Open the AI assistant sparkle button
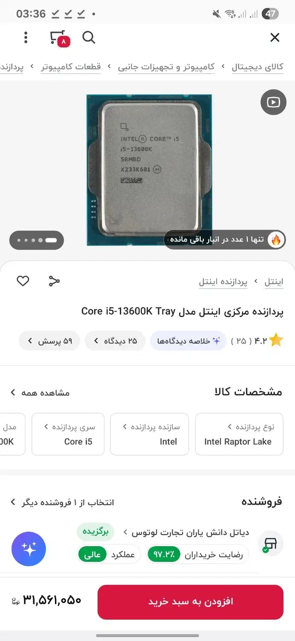295x641 pixels. pyautogui.click(x=29, y=549)
